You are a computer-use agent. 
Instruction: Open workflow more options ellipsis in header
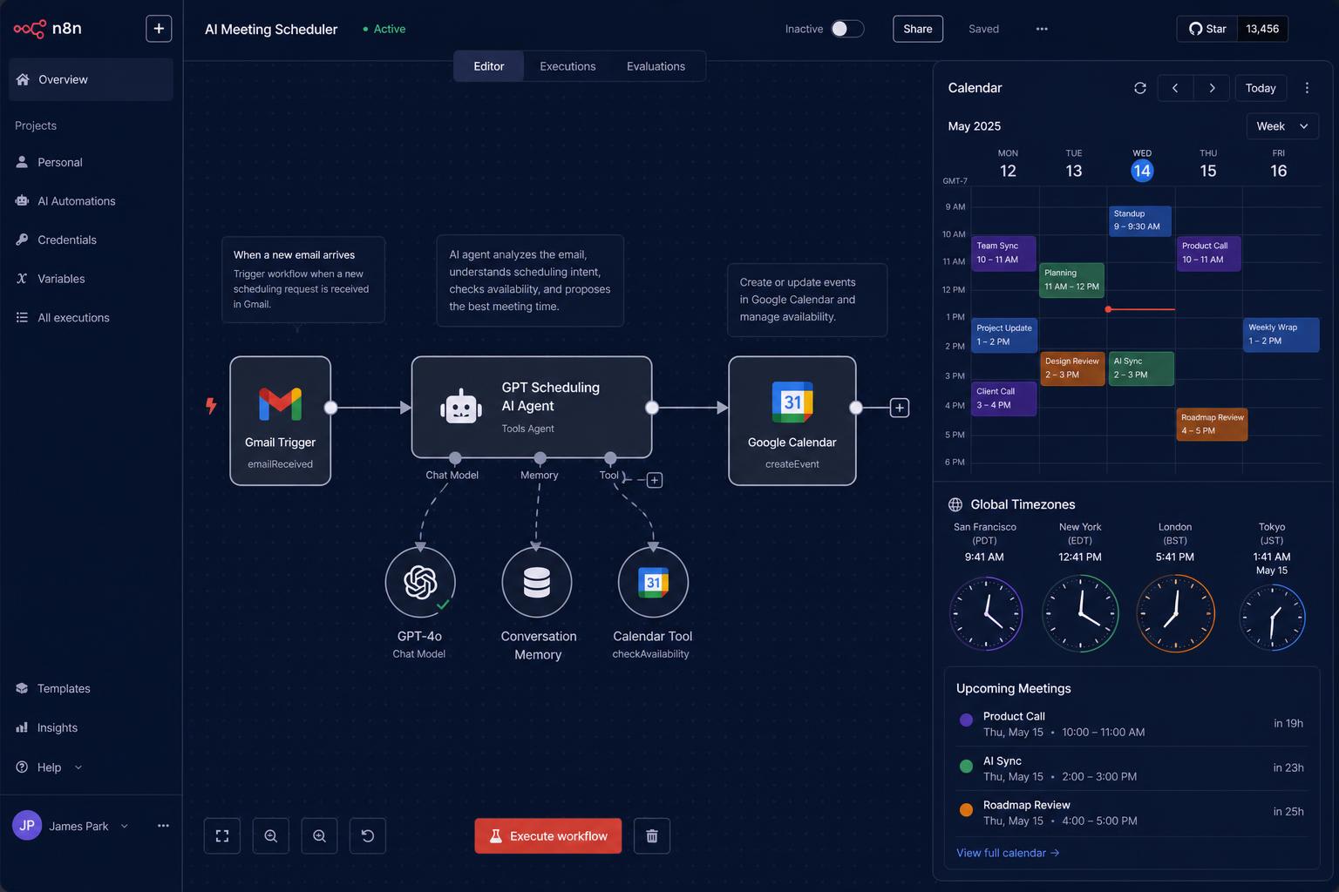click(1042, 29)
